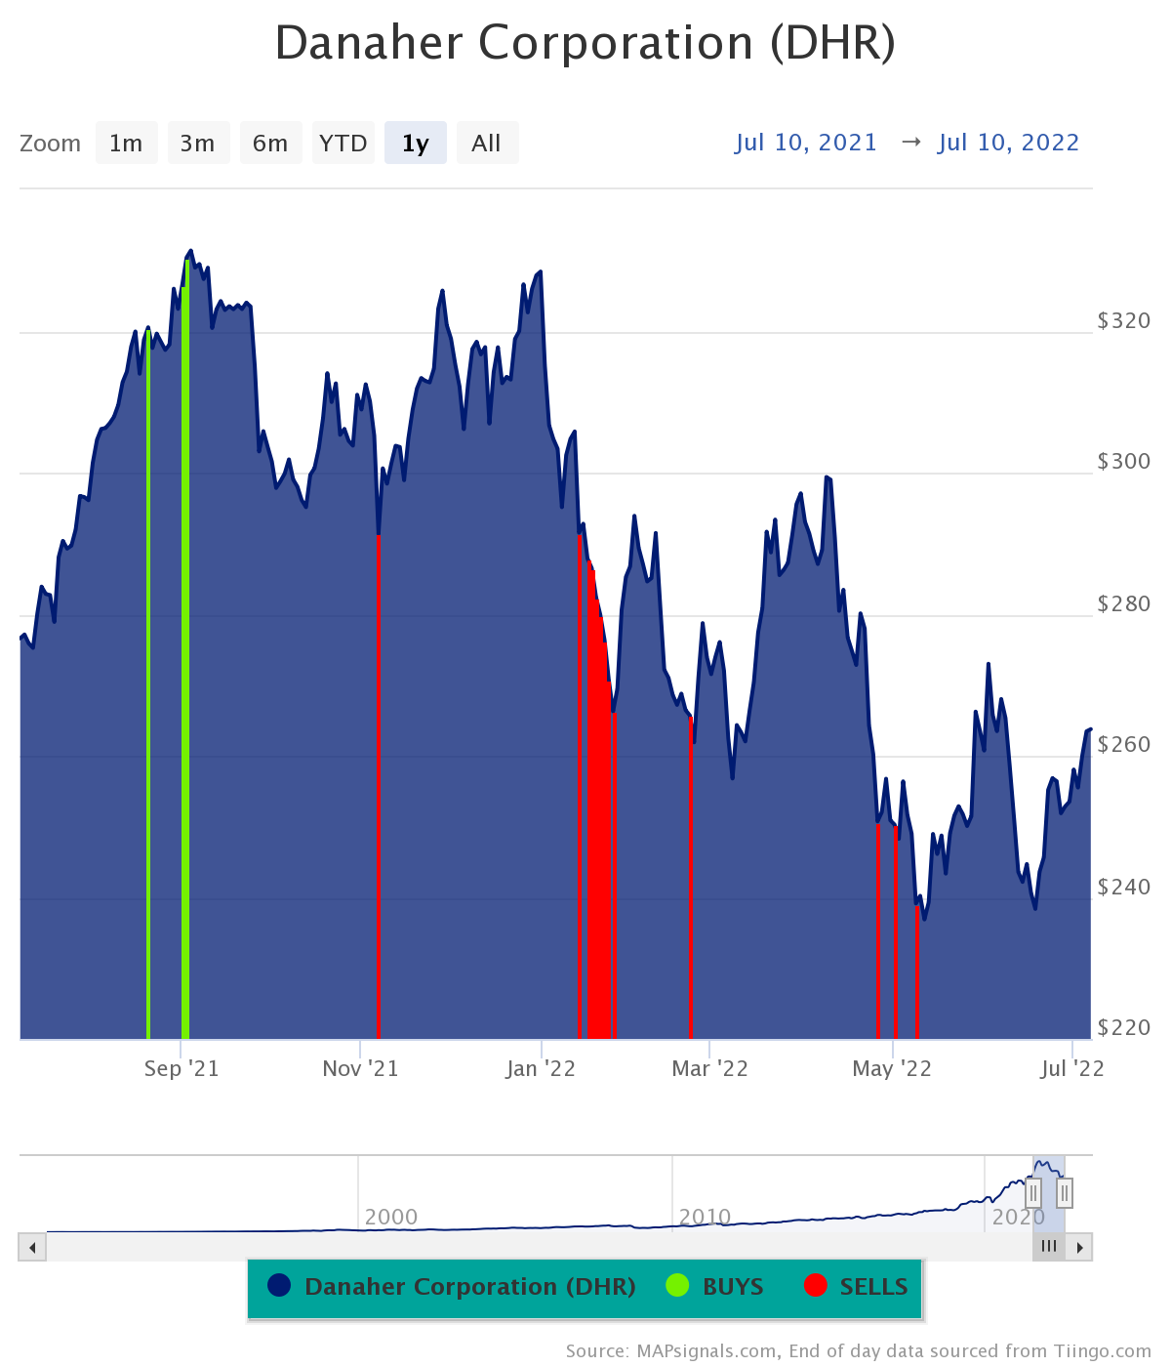This screenshot has width=1171, height=1367.
Task: Show All data range
Action: click(486, 144)
